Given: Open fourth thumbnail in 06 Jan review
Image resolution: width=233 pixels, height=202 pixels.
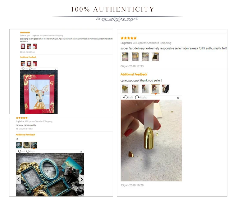Looking at the screenshot, I should click(x=155, y=56).
